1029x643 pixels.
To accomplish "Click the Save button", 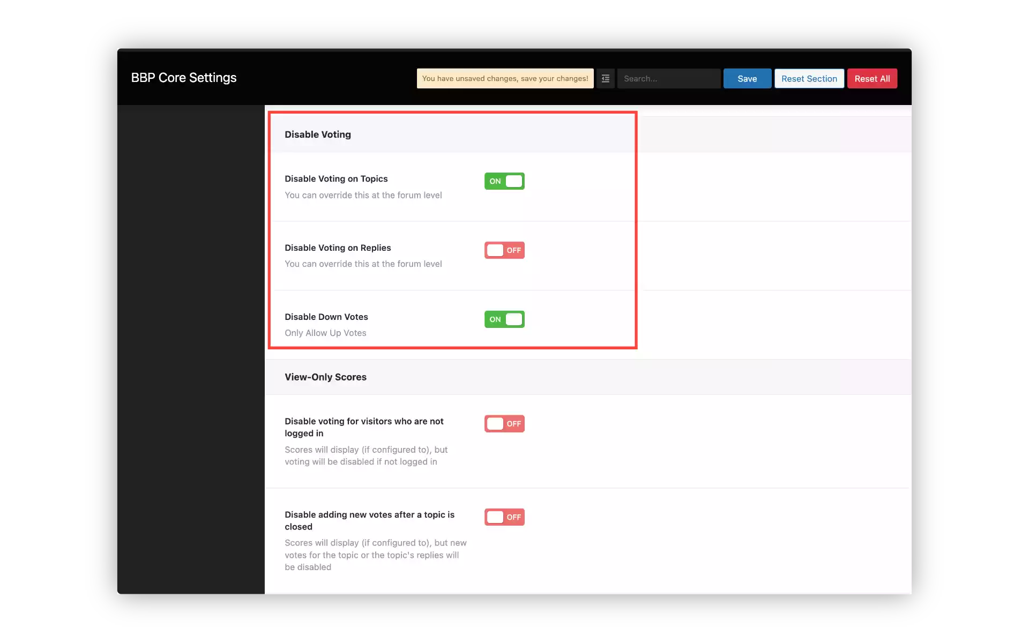I will (x=748, y=79).
